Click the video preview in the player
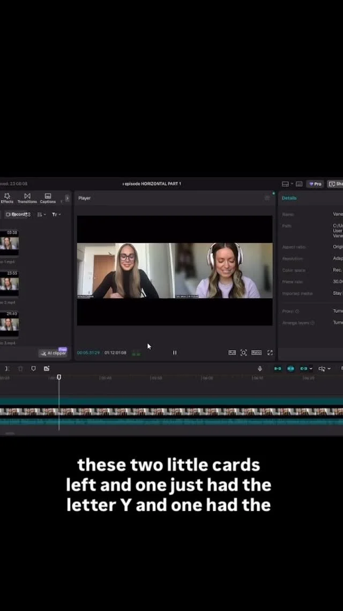The height and width of the screenshot is (611, 343). 175,271
